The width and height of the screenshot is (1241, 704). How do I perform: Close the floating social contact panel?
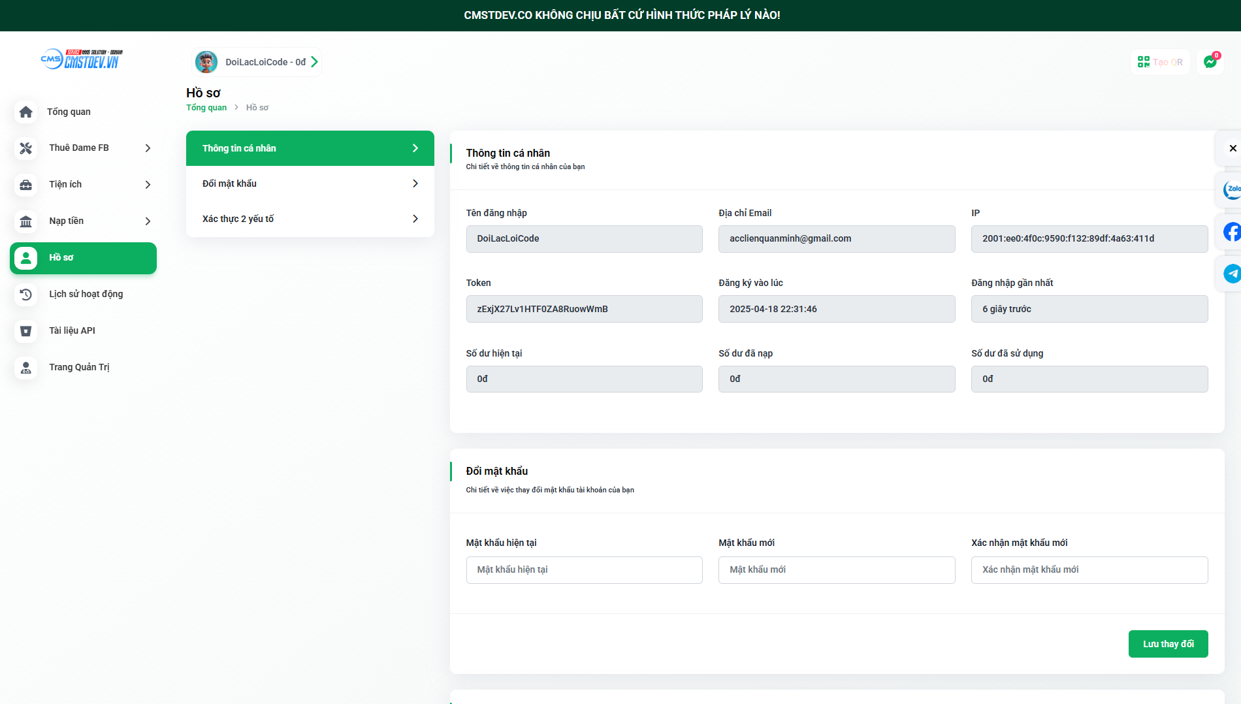pos(1232,148)
